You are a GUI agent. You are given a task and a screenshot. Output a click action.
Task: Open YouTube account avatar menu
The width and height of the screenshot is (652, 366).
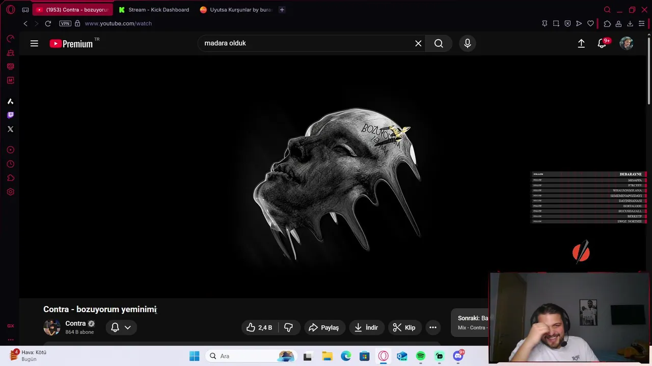coord(627,43)
